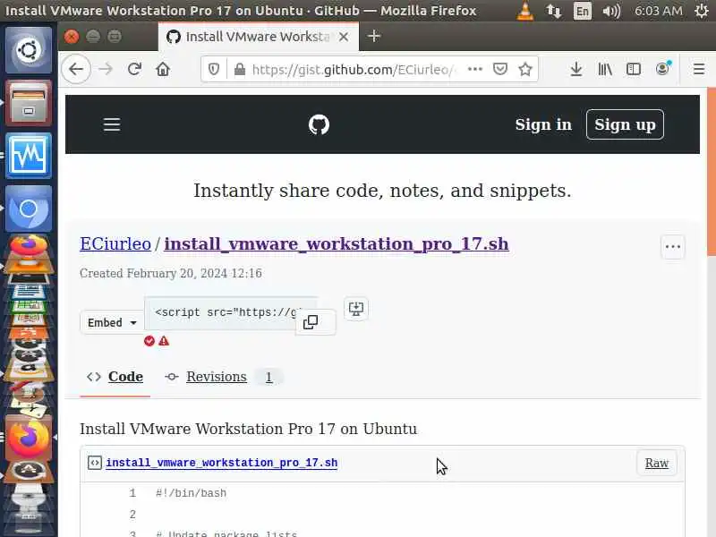Image resolution: width=716 pixels, height=537 pixels.
Task: Launch System Monitor from the dock
Action: click(29, 155)
